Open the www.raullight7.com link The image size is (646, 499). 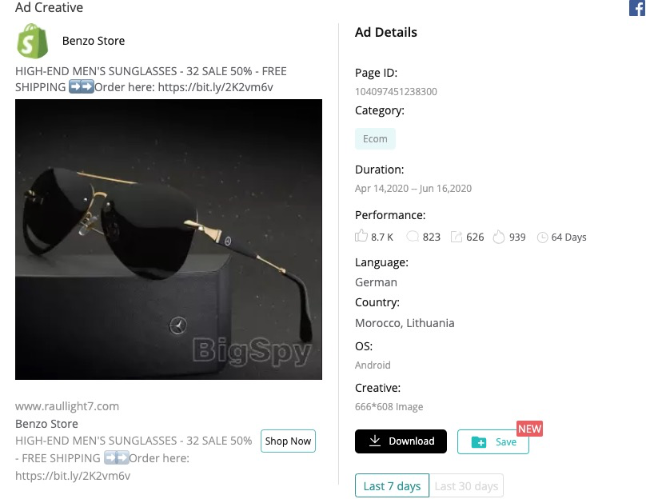pos(66,406)
